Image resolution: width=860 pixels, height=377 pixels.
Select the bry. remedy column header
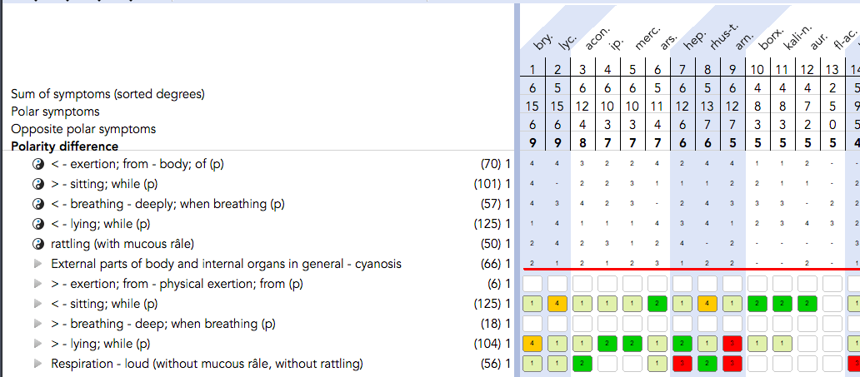542,41
